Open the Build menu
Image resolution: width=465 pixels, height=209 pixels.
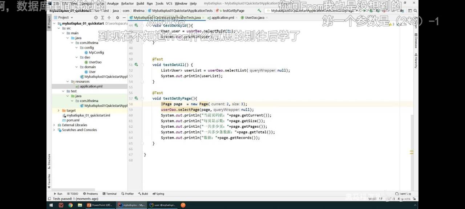coord(140,4)
